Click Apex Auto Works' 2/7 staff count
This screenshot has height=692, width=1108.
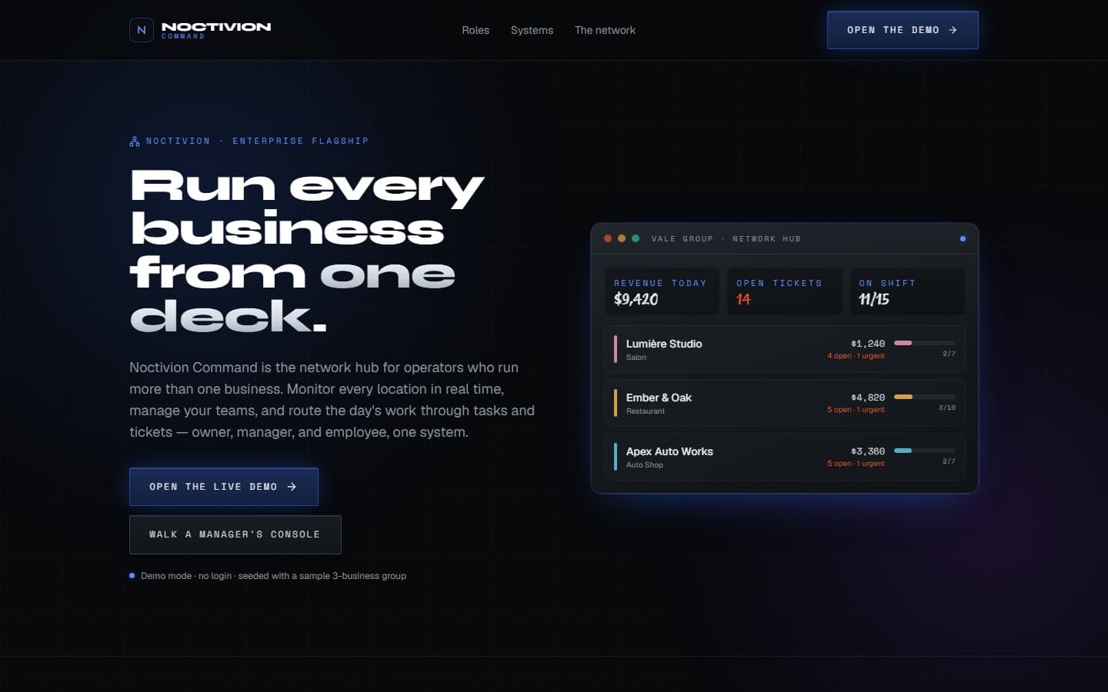(x=949, y=461)
